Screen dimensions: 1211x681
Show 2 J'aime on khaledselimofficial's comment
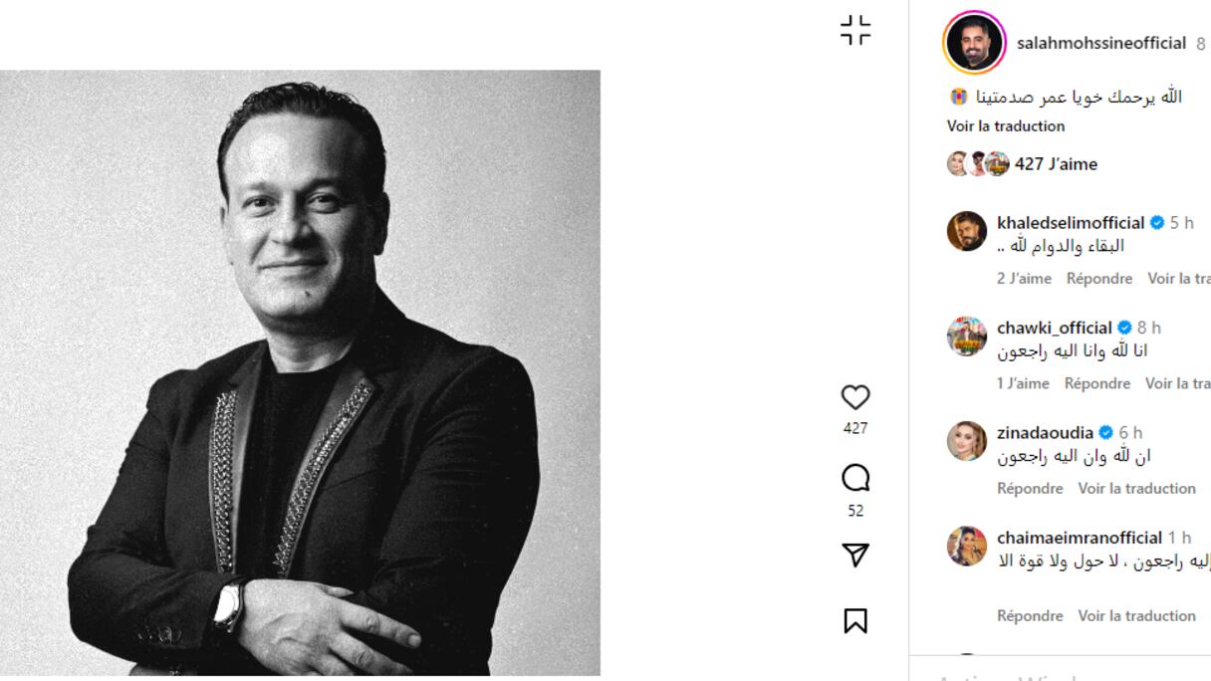pos(1024,279)
